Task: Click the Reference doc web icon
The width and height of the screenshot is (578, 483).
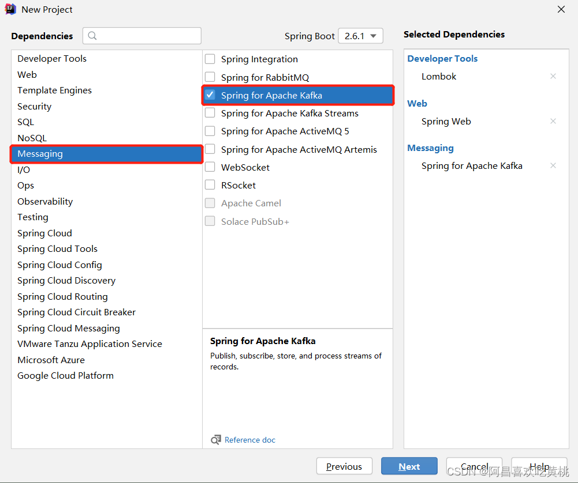Action: [215, 440]
